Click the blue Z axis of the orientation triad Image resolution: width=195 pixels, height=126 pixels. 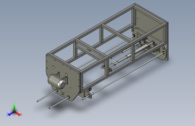(11, 114)
